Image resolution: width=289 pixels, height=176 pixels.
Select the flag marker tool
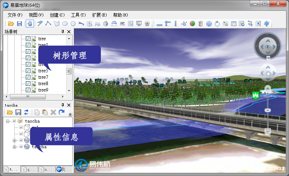(x=40, y=24)
